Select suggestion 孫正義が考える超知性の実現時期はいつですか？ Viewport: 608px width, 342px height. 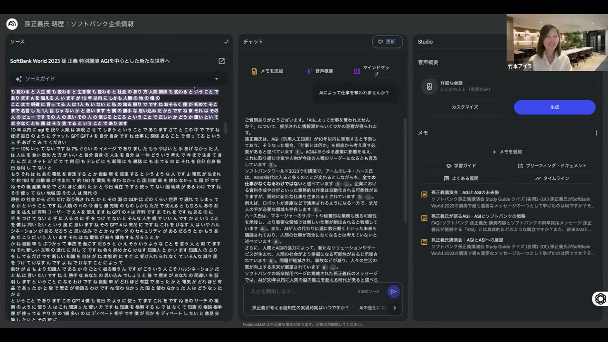coord(300,308)
